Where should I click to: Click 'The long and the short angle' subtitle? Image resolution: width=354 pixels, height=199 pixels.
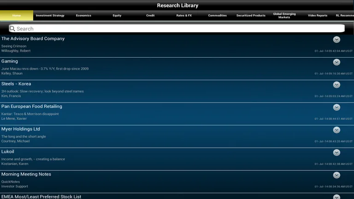[x=24, y=136]
